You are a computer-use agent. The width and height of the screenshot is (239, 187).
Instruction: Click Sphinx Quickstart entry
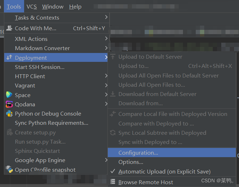point(56,151)
